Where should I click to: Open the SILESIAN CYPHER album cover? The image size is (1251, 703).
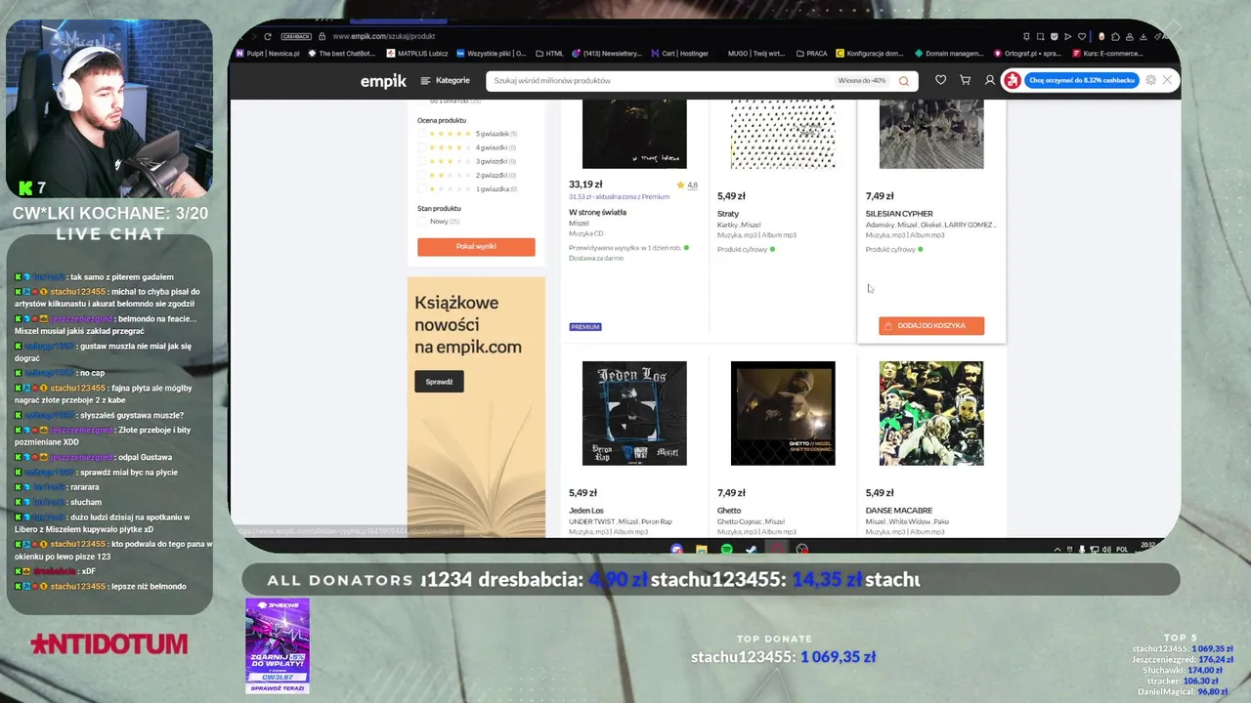pos(931,134)
